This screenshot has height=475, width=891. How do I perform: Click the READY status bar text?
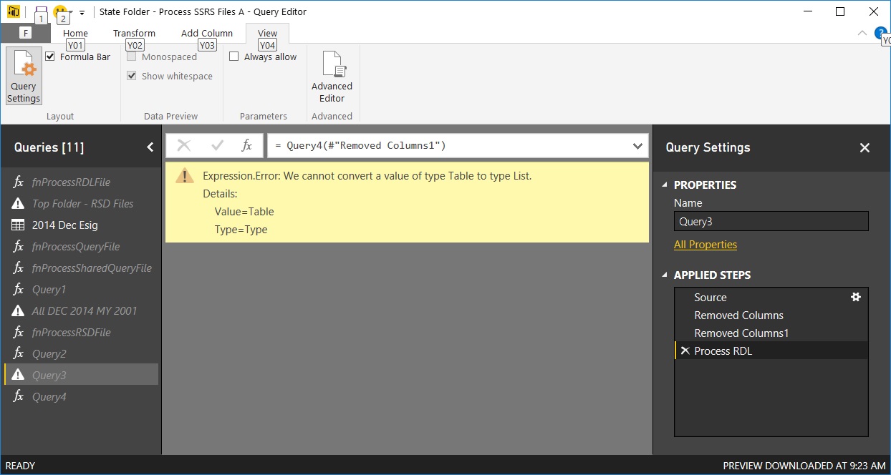click(20, 466)
